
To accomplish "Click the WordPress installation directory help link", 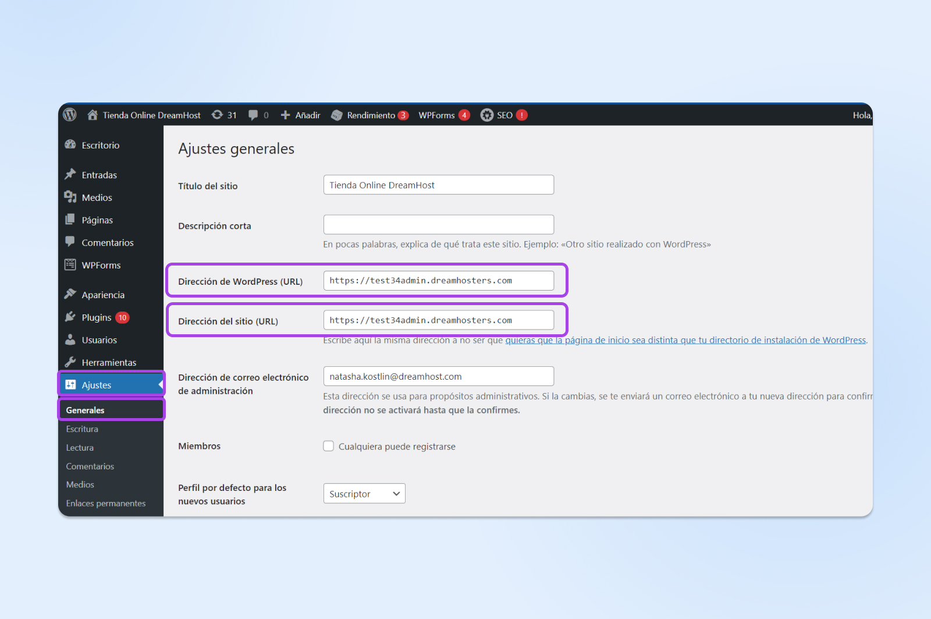I will [685, 340].
